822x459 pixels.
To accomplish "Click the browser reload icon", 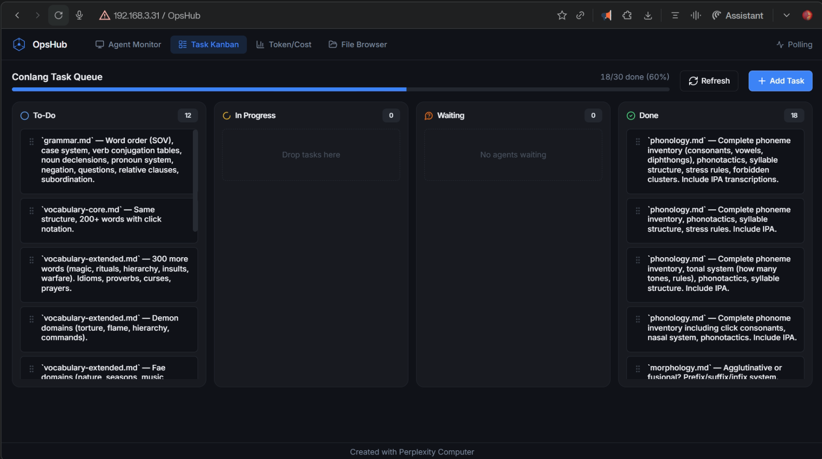I will pyautogui.click(x=59, y=15).
